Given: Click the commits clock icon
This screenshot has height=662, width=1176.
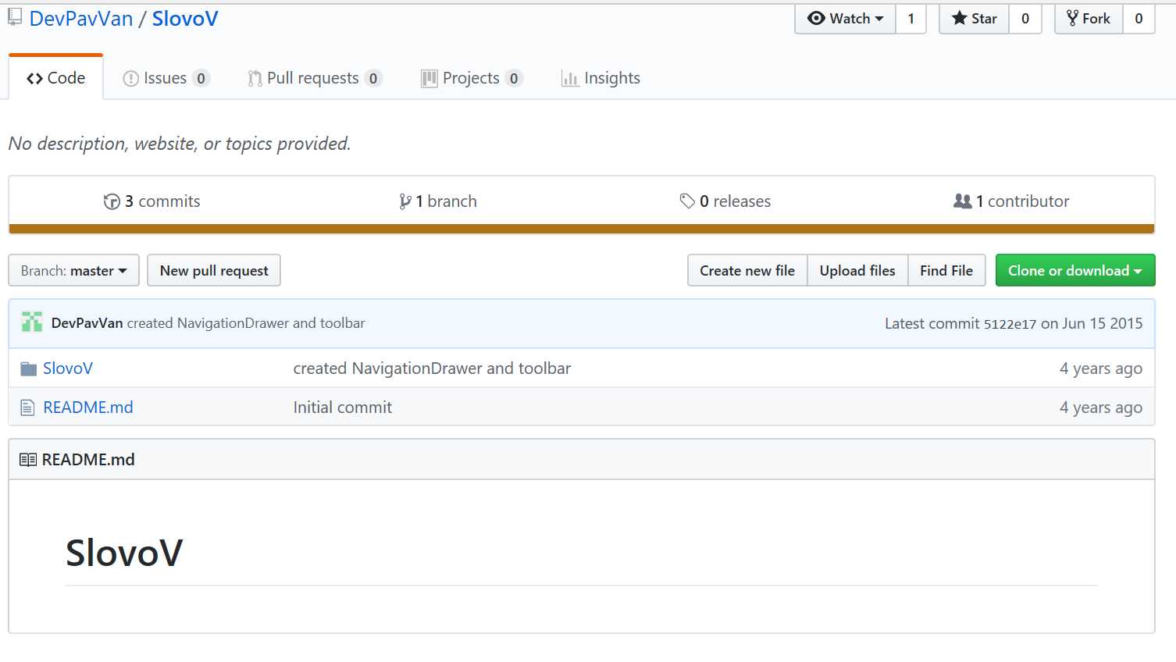Looking at the screenshot, I should coord(112,201).
